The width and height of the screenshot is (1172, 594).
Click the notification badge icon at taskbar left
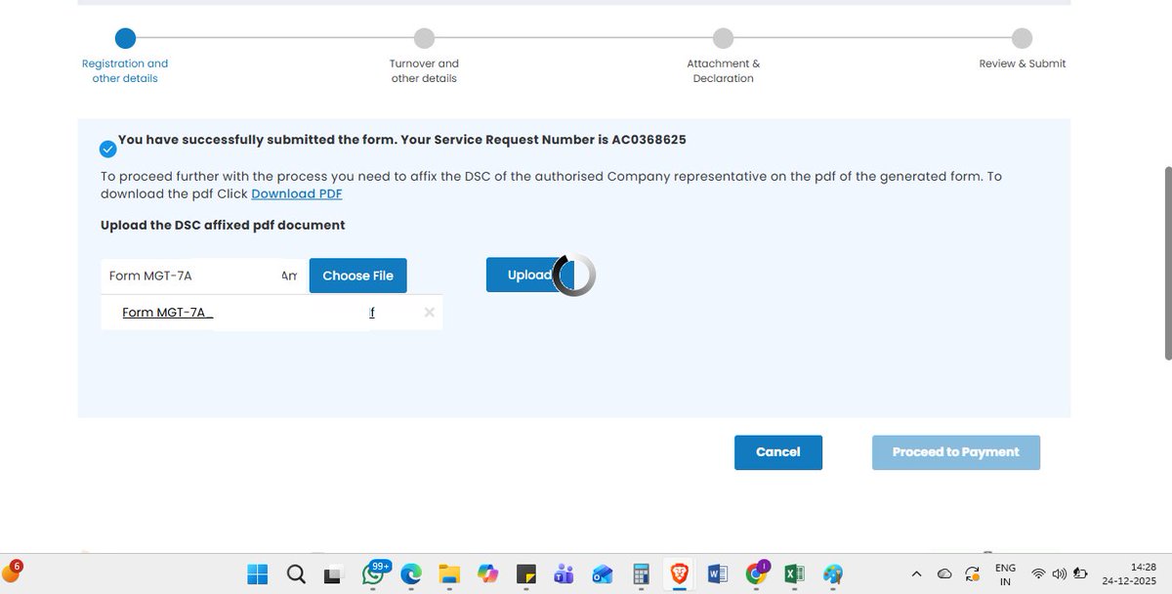coord(11,573)
